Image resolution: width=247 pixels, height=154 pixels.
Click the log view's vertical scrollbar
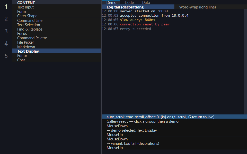(245, 62)
